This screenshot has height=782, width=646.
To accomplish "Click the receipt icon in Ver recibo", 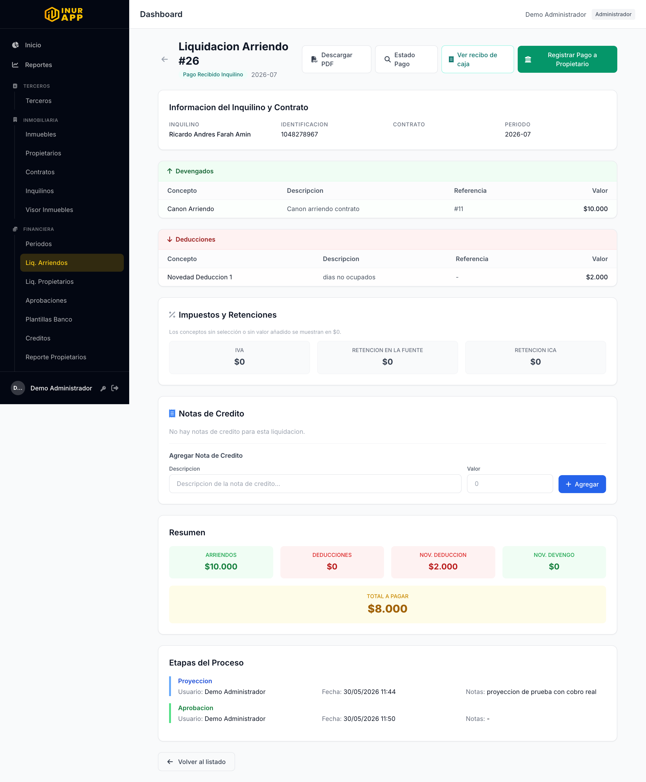I will 451,59.
